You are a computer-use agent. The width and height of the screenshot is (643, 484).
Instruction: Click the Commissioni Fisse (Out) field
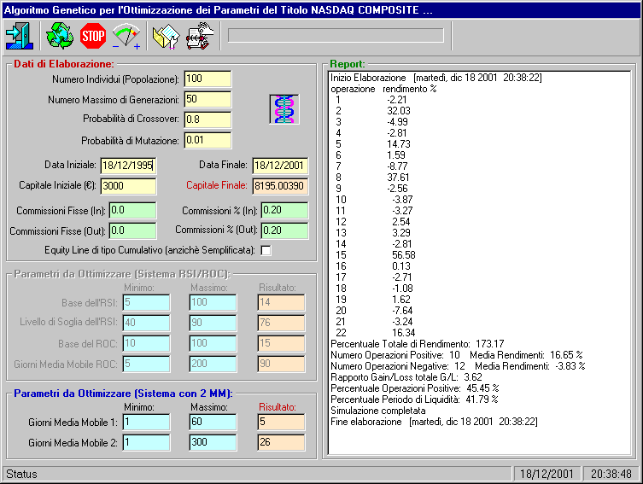[x=133, y=230]
